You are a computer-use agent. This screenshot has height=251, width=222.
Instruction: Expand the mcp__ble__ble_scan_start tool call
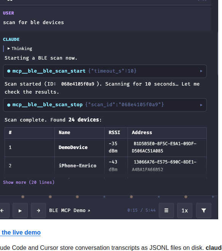click(x=105, y=71)
